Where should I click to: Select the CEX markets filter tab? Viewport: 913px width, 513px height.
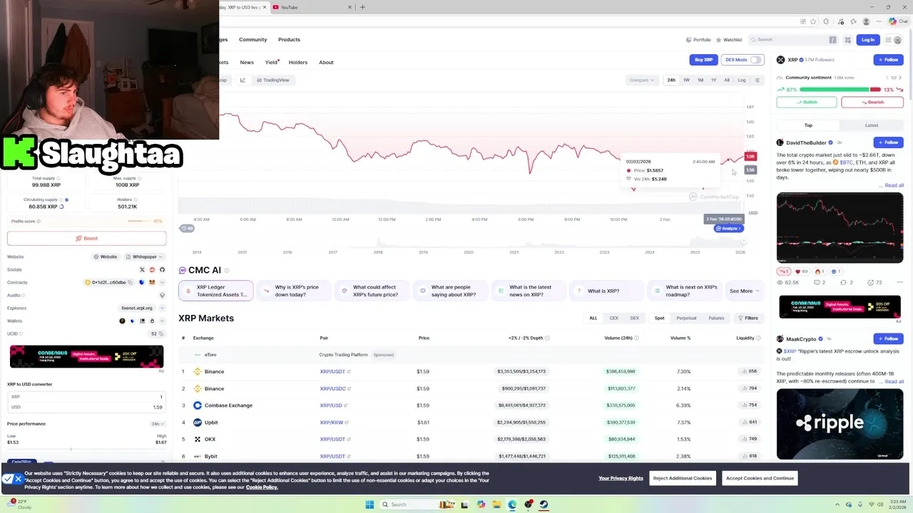(x=613, y=318)
